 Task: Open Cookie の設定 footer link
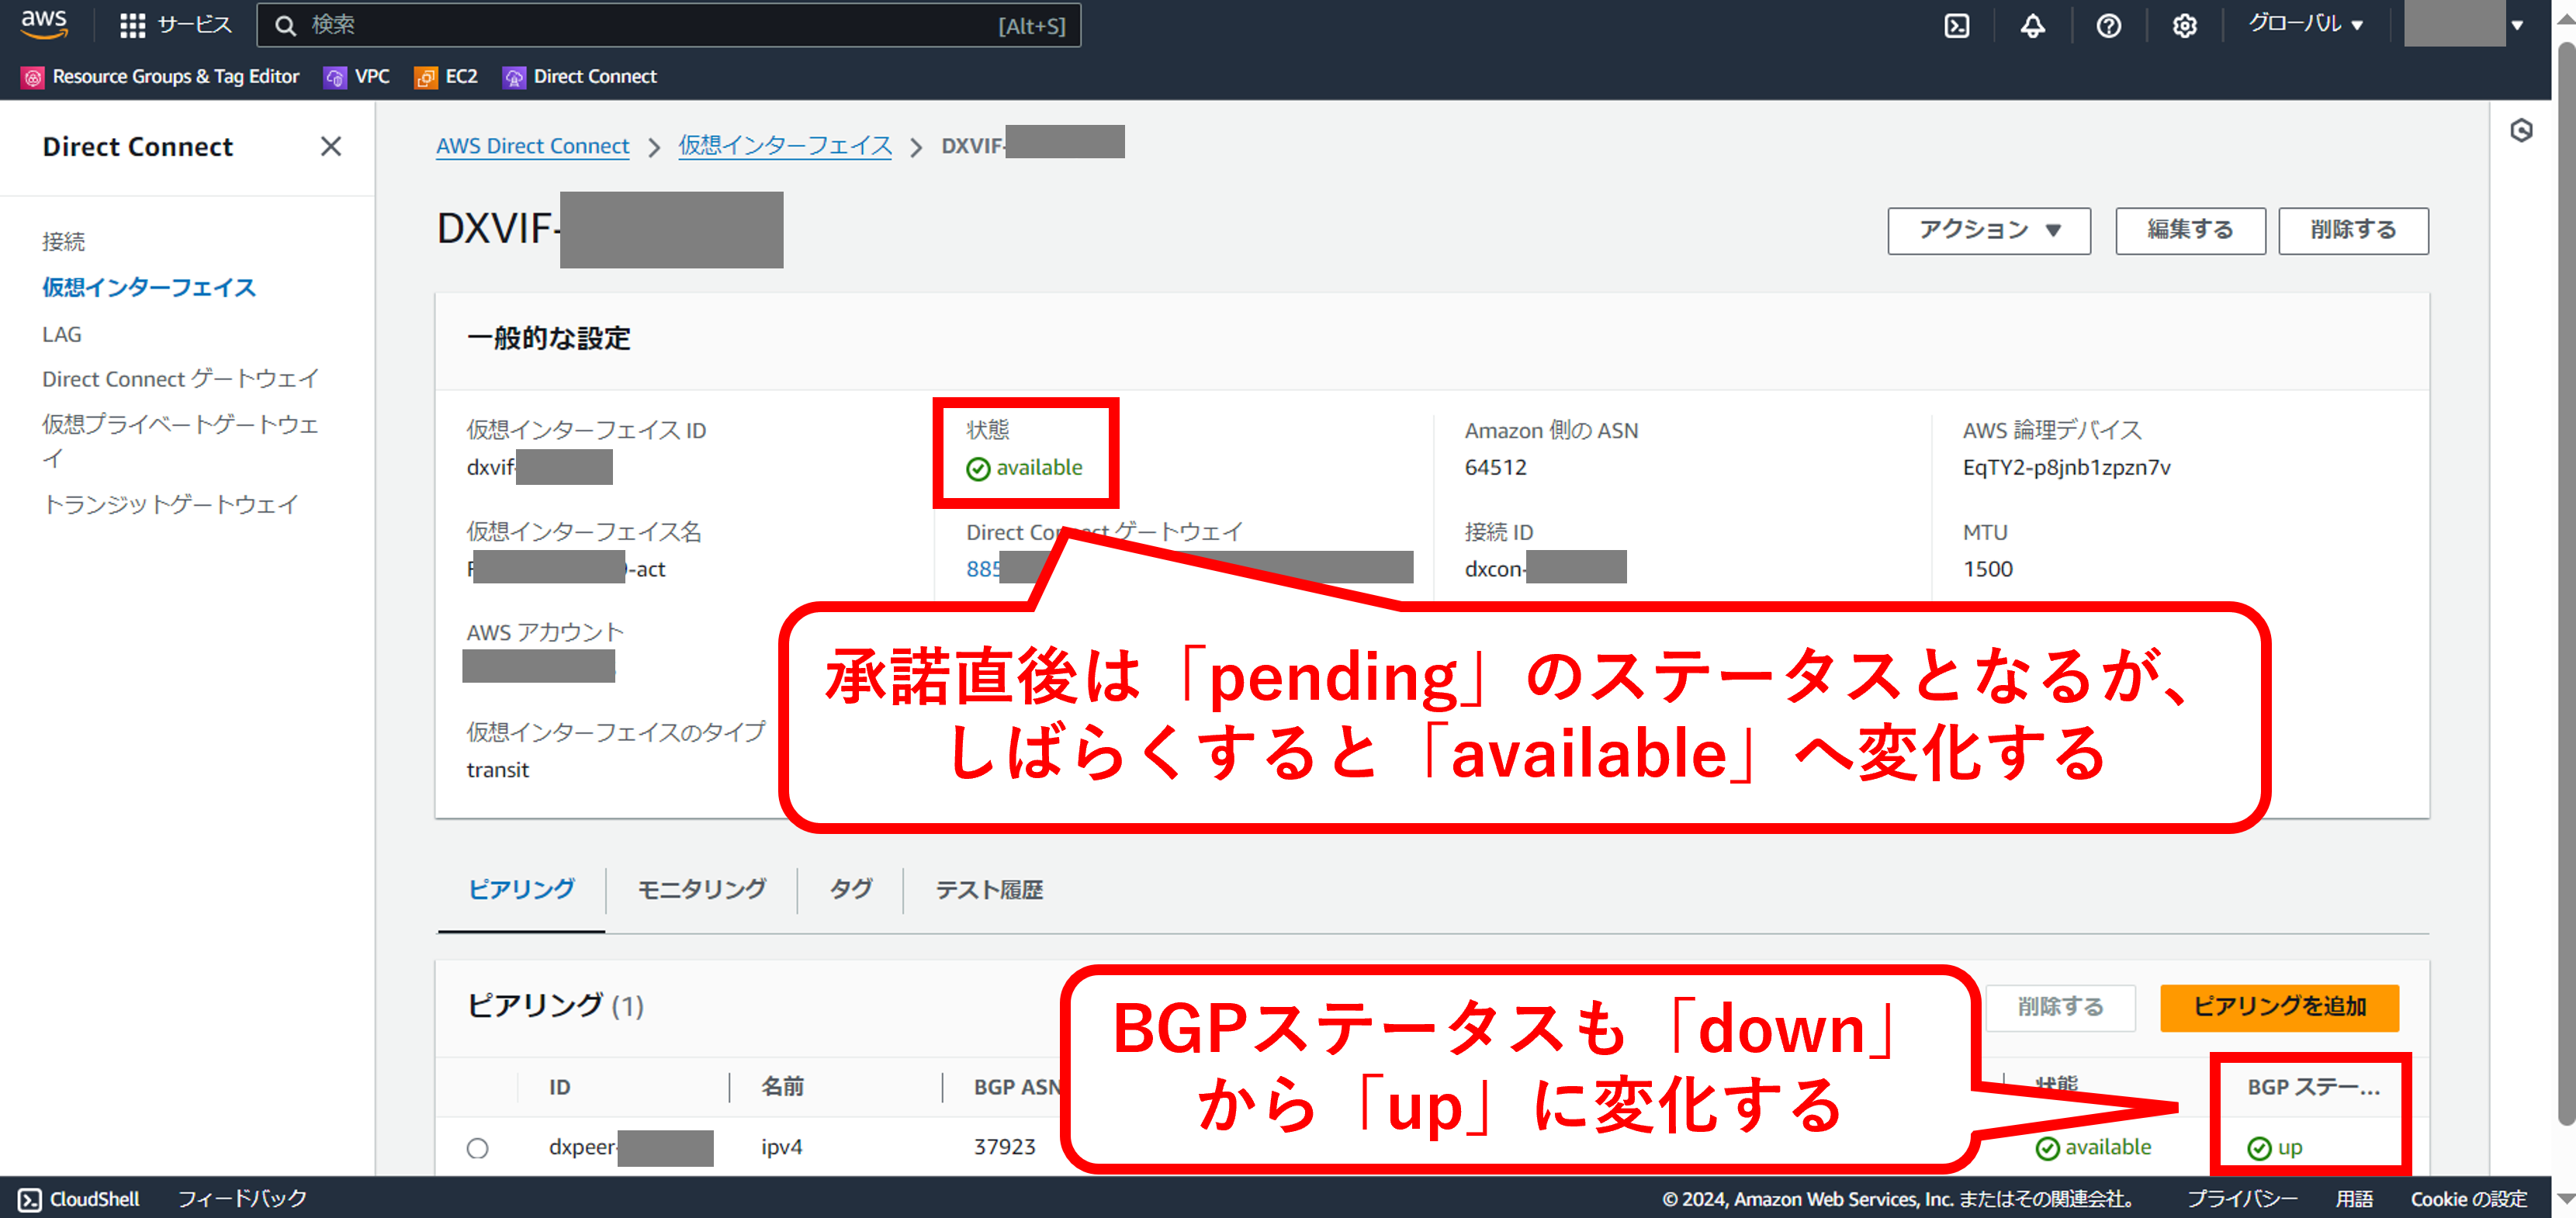click(2468, 1199)
